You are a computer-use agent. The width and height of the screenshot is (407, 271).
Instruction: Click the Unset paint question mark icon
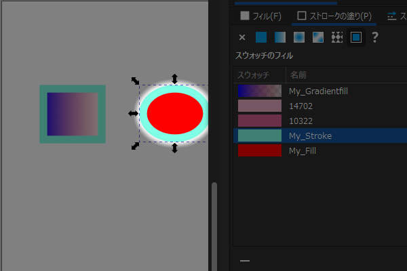coord(375,37)
